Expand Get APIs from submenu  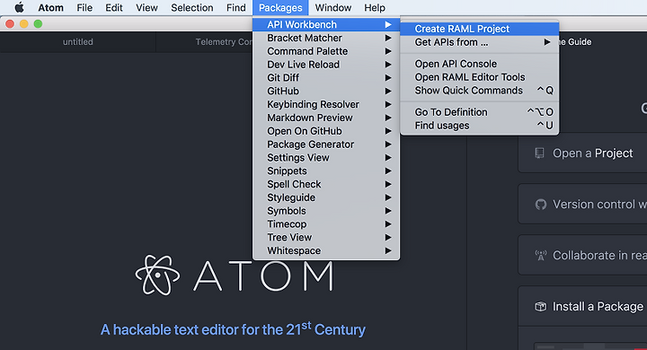coord(480,42)
